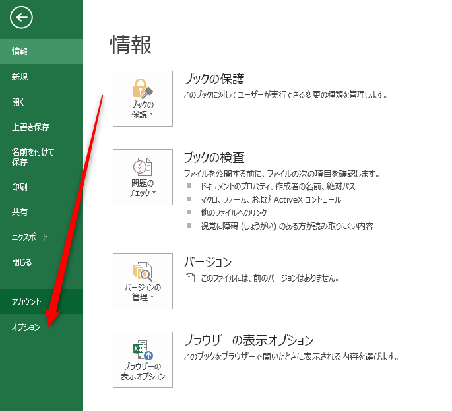Open the アカウント page

(42, 301)
